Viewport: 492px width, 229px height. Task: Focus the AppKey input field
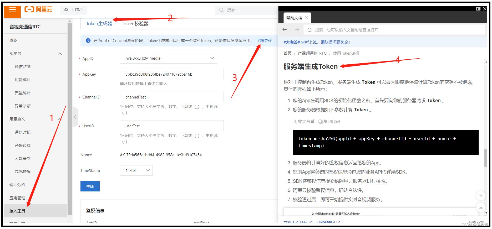[x=172, y=74]
